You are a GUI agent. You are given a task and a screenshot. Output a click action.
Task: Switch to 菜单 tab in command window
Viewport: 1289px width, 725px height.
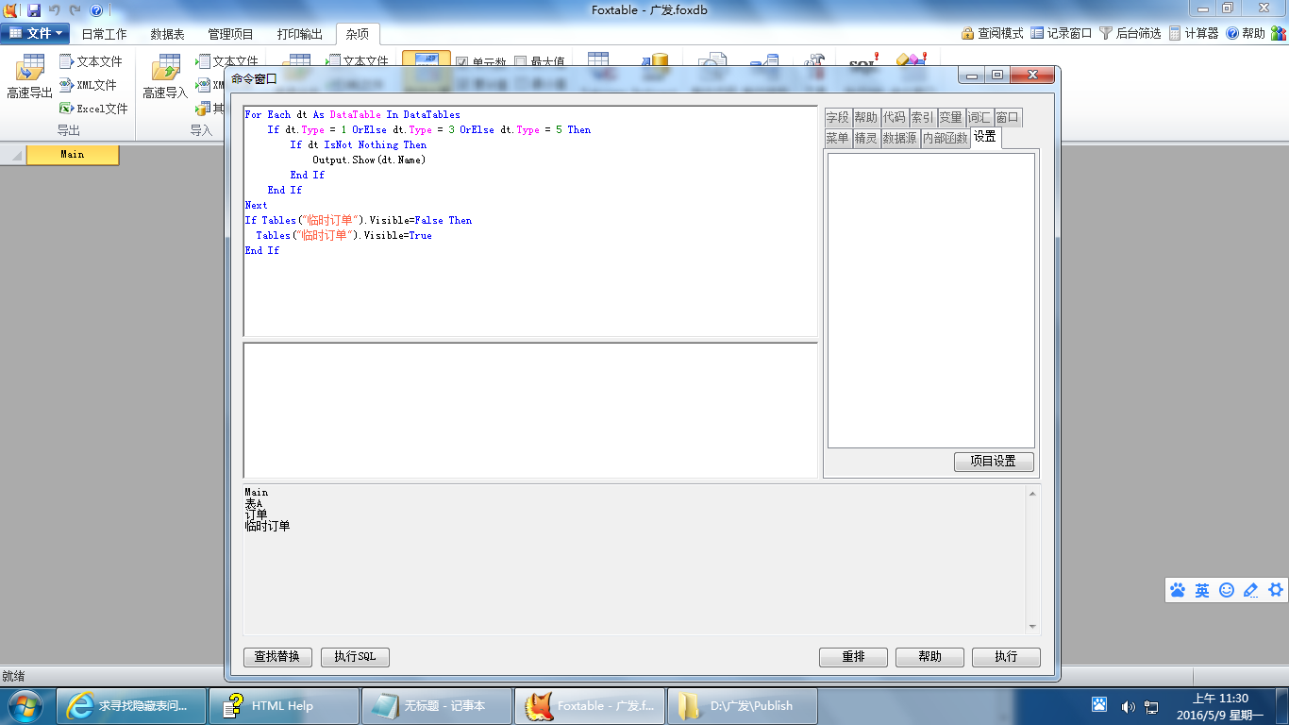[x=837, y=139]
